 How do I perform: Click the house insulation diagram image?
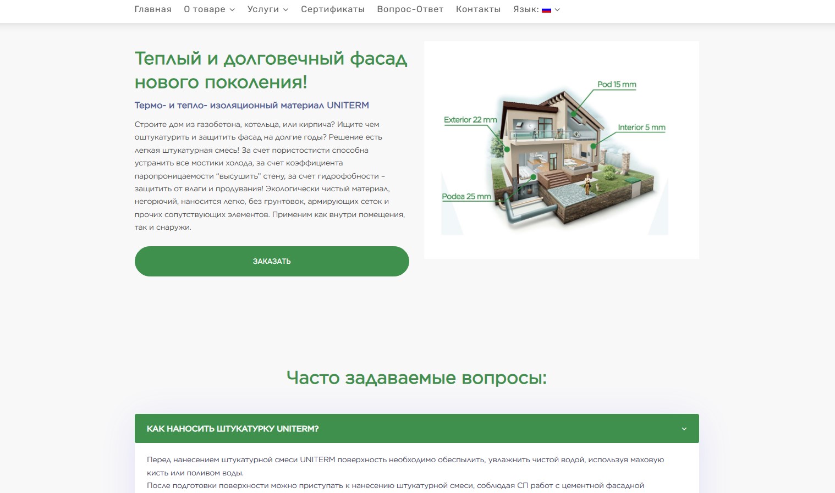pyautogui.click(x=562, y=150)
